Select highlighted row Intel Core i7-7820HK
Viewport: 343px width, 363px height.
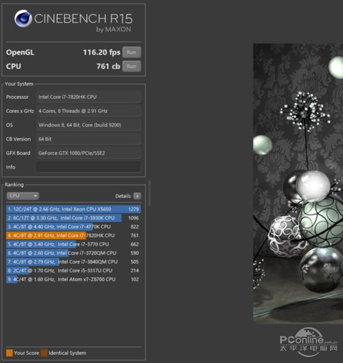pos(74,236)
